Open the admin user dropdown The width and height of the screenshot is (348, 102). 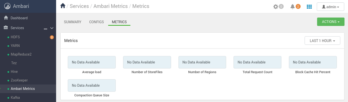[x=330, y=7]
